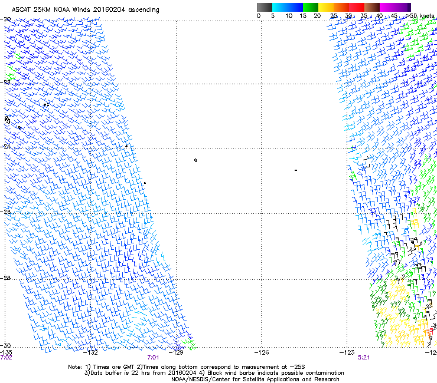This screenshot has width=437, height=383.
Task: Click the -28 latitude axis label
Action: pos(5,278)
